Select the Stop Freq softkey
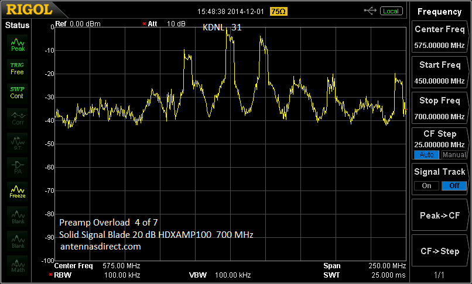Viewport: 472px width, 284px height. pyautogui.click(x=439, y=108)
